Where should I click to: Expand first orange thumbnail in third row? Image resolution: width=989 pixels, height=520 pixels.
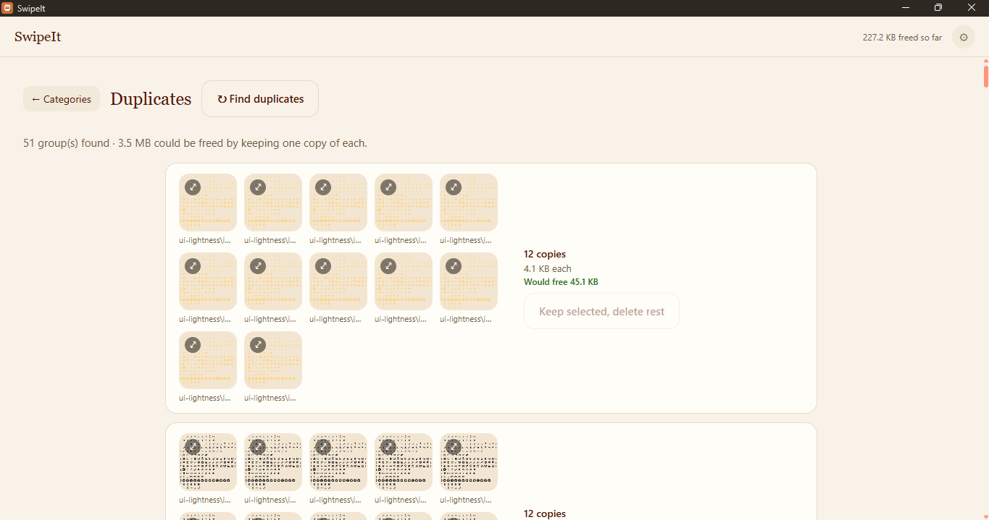(x=193, y=345)
